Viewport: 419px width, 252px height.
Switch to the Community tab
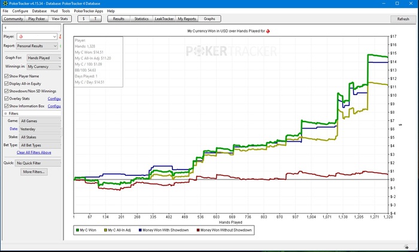click(13, 19)
